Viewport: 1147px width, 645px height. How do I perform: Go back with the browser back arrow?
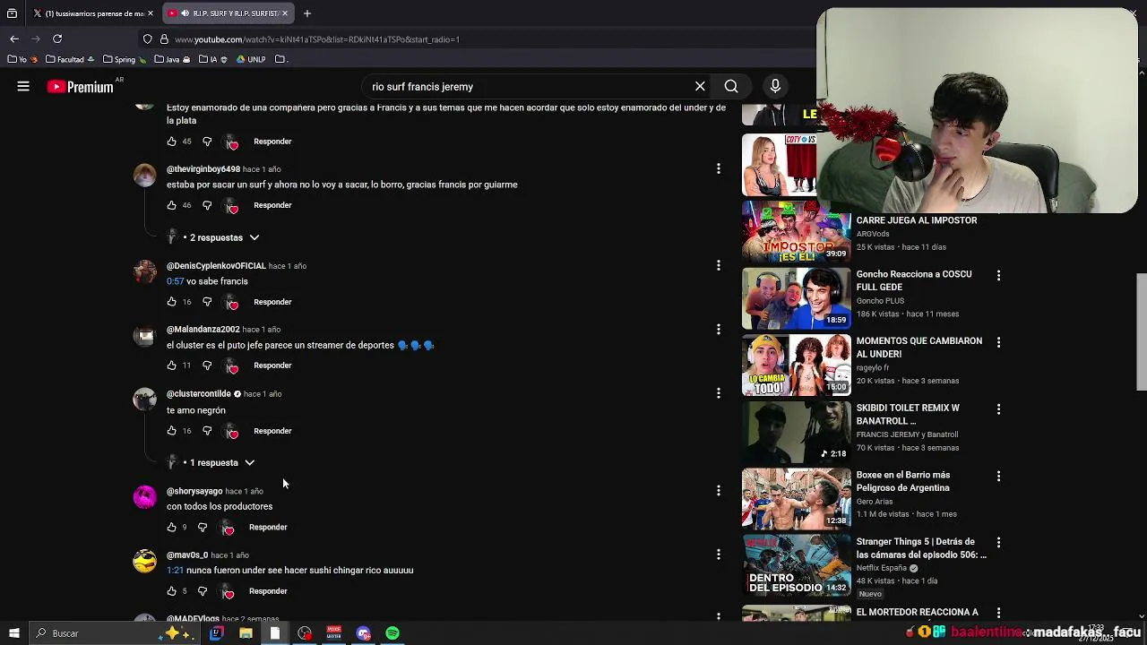(x=14, y=39)
